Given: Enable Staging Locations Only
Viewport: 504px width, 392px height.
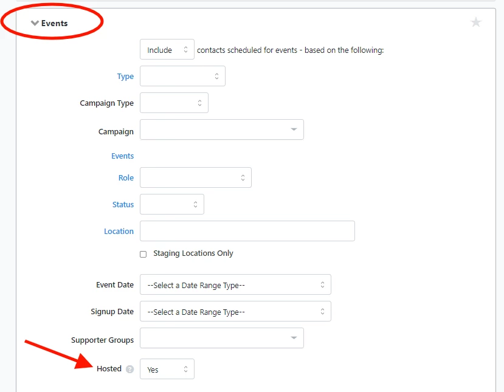Looking at the screenshot, I should click(x=143, y=253).
